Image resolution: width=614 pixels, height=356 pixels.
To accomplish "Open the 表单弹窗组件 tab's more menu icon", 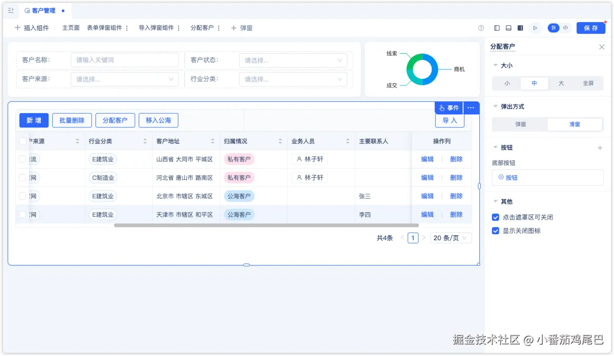I will pyautogui.click(x=127, y=28).
